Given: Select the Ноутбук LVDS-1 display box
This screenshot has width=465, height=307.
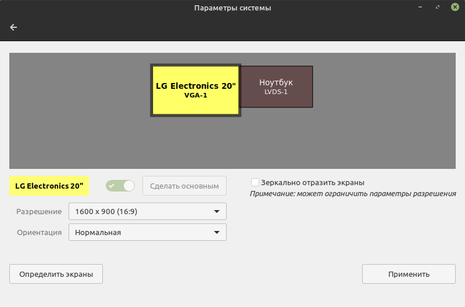Looking at the screenshot, I should (x=276, y=86).
